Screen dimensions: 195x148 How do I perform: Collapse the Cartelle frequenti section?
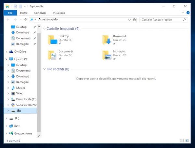[45, 29]
